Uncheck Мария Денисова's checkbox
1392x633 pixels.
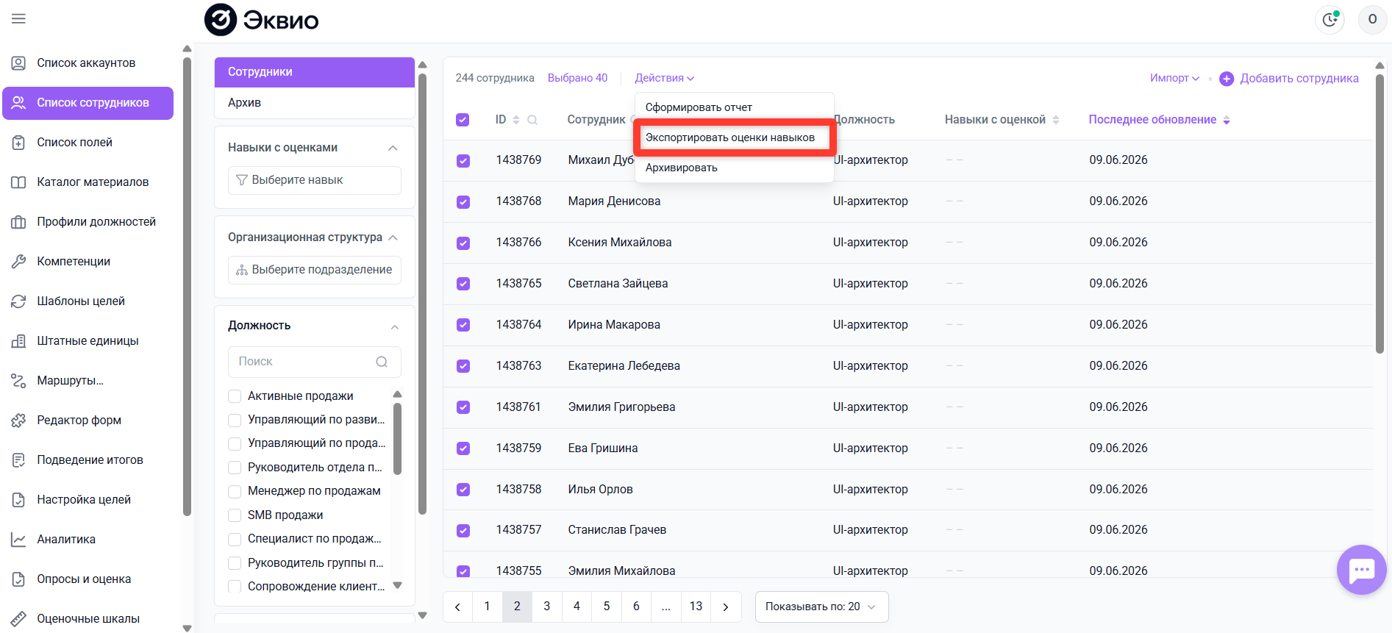tap(463, 201)
